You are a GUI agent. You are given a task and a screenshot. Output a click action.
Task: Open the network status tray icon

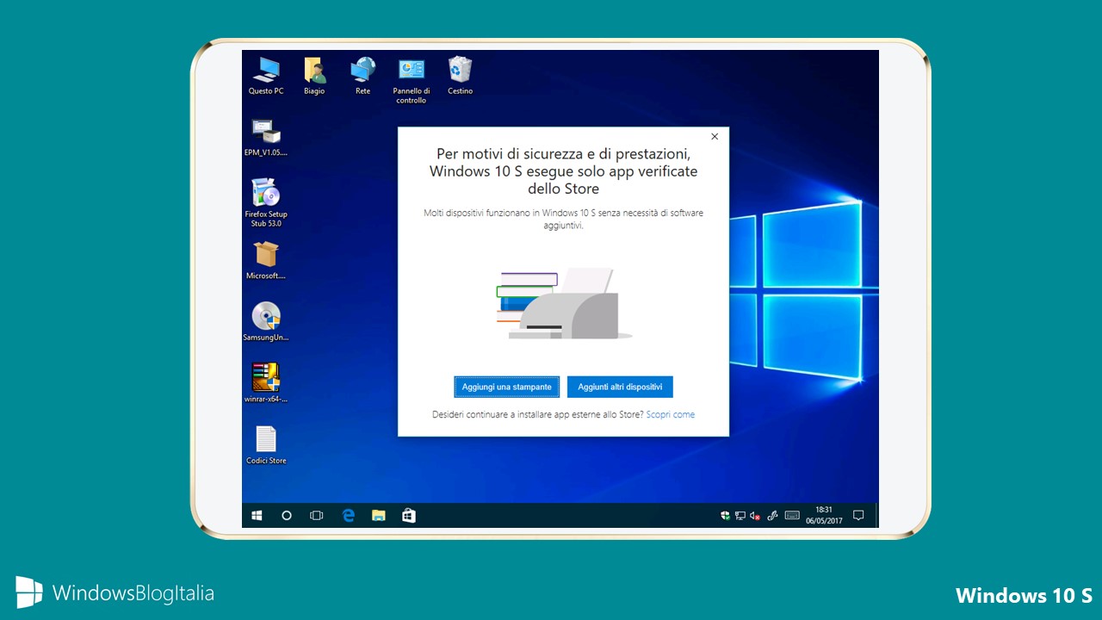[740, 516]
